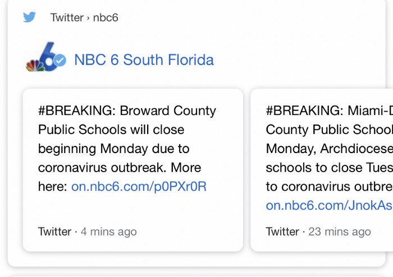Image resolution: width=393 pixels, height=277 pixels.
Task: Click the '23 mins ago' timestamp
Action: point(340,232)
